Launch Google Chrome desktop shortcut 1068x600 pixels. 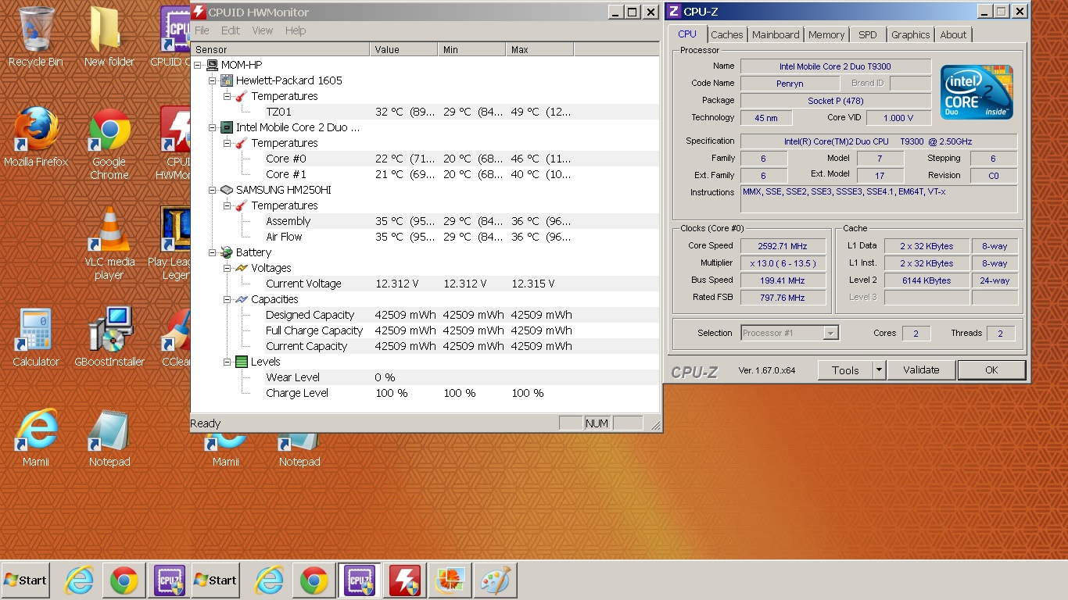(109, 144)
